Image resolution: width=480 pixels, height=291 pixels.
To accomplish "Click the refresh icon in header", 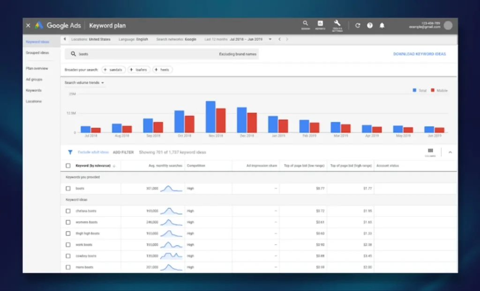I will [358, 26].
